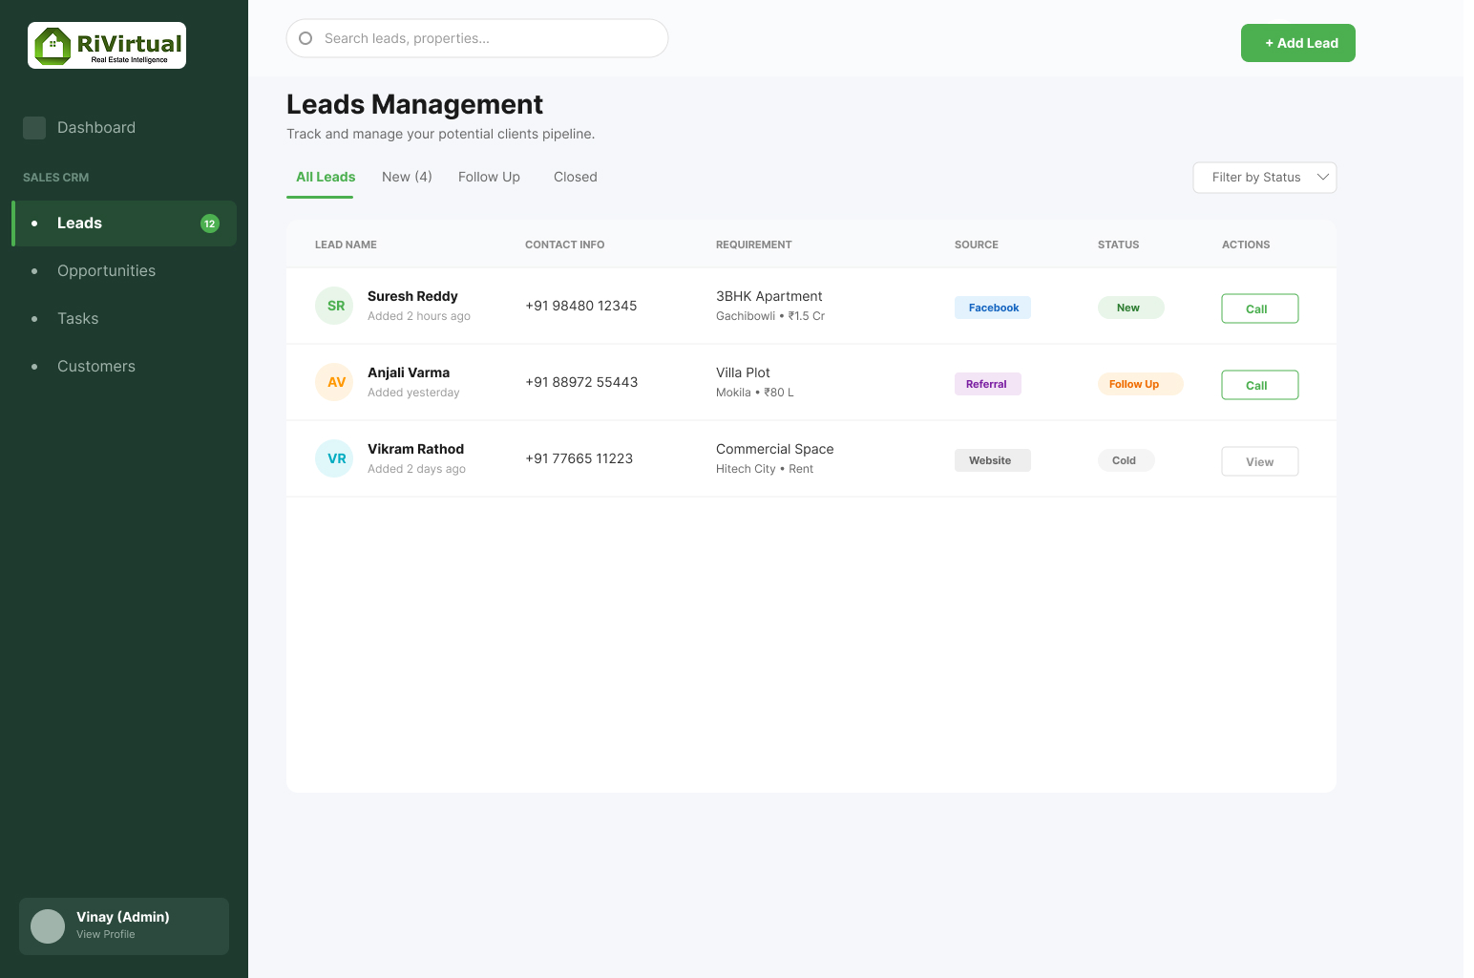1474x978 pixels.
Task: Click the SOURCE column header
Action: tap(976, 244)
